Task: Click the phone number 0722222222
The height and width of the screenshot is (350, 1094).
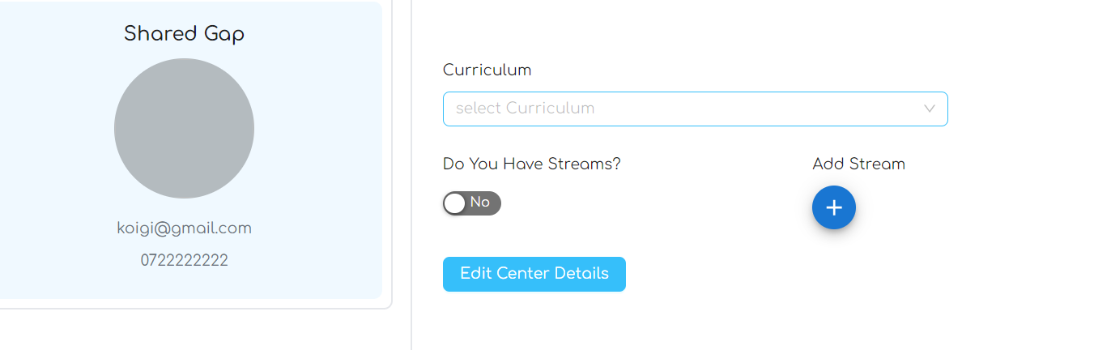Action: tap(184, 261)
